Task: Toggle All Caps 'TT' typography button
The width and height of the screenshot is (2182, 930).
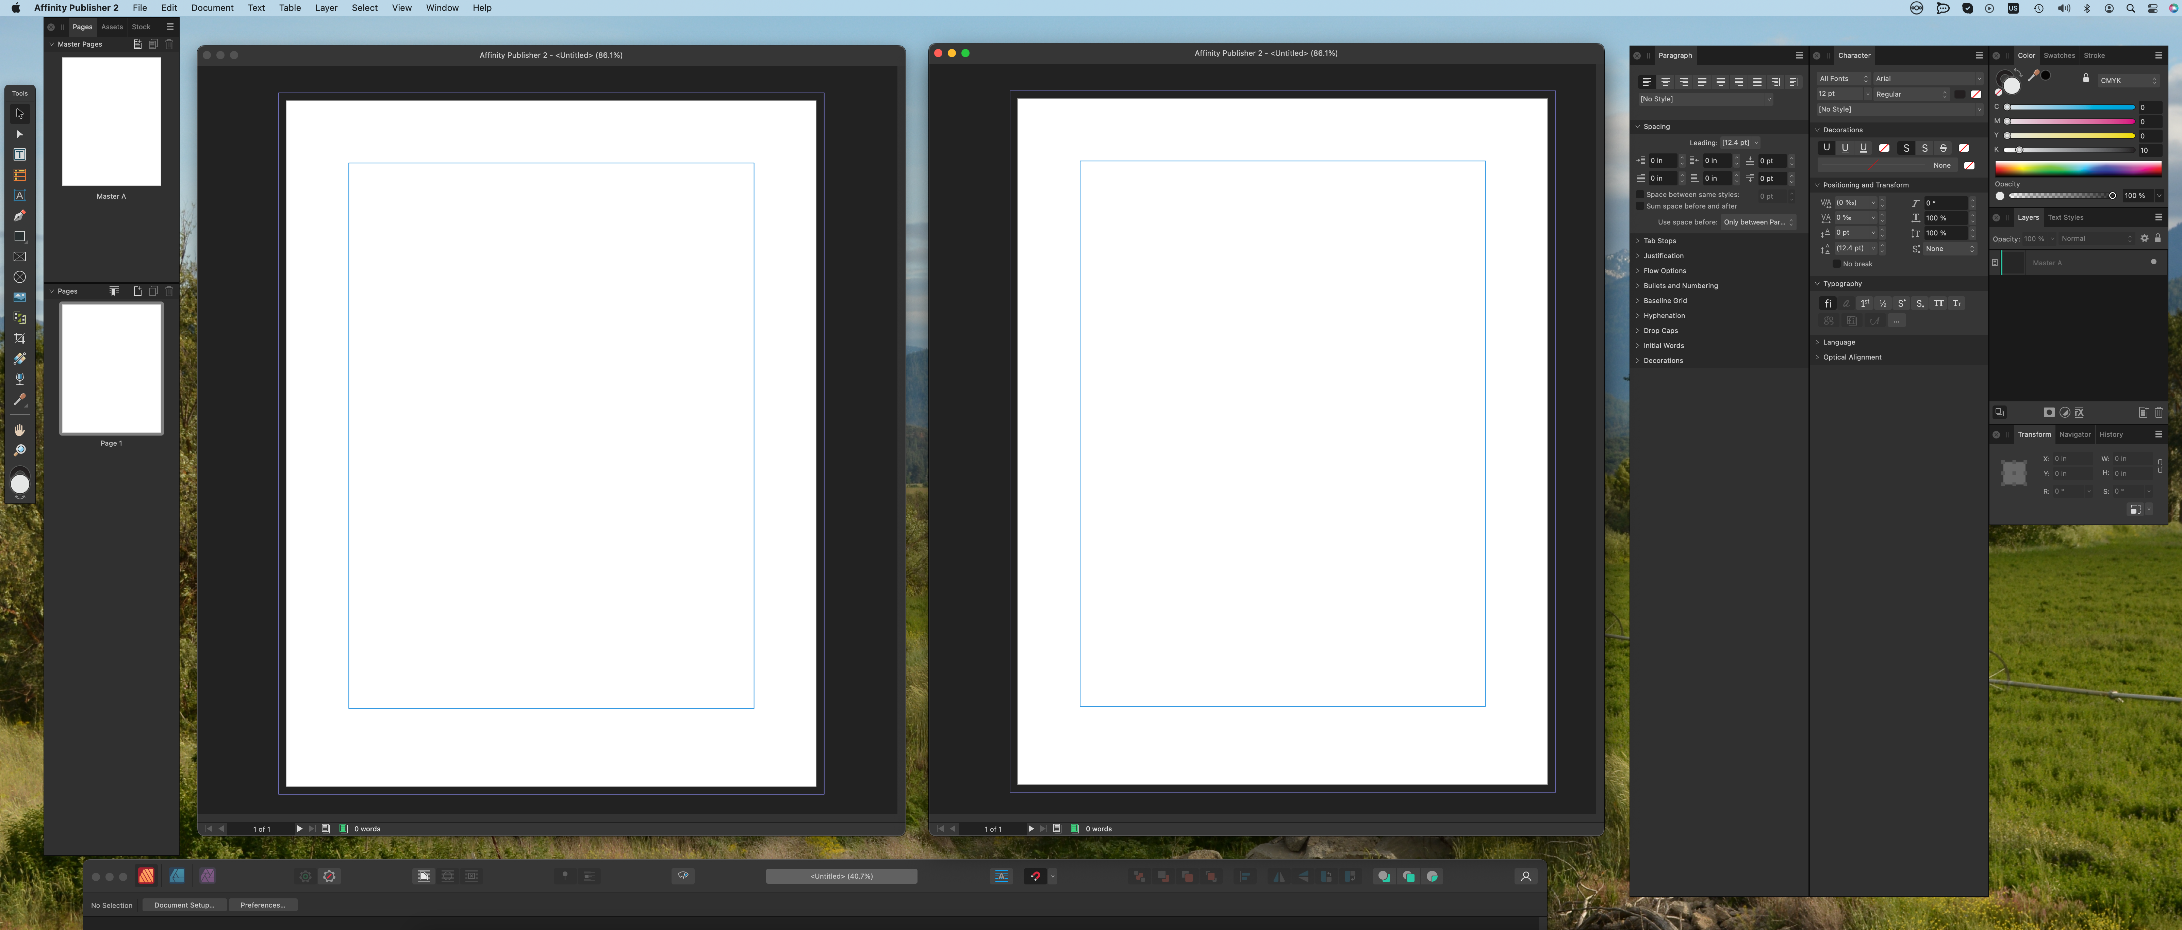Action: point(1938,303)
